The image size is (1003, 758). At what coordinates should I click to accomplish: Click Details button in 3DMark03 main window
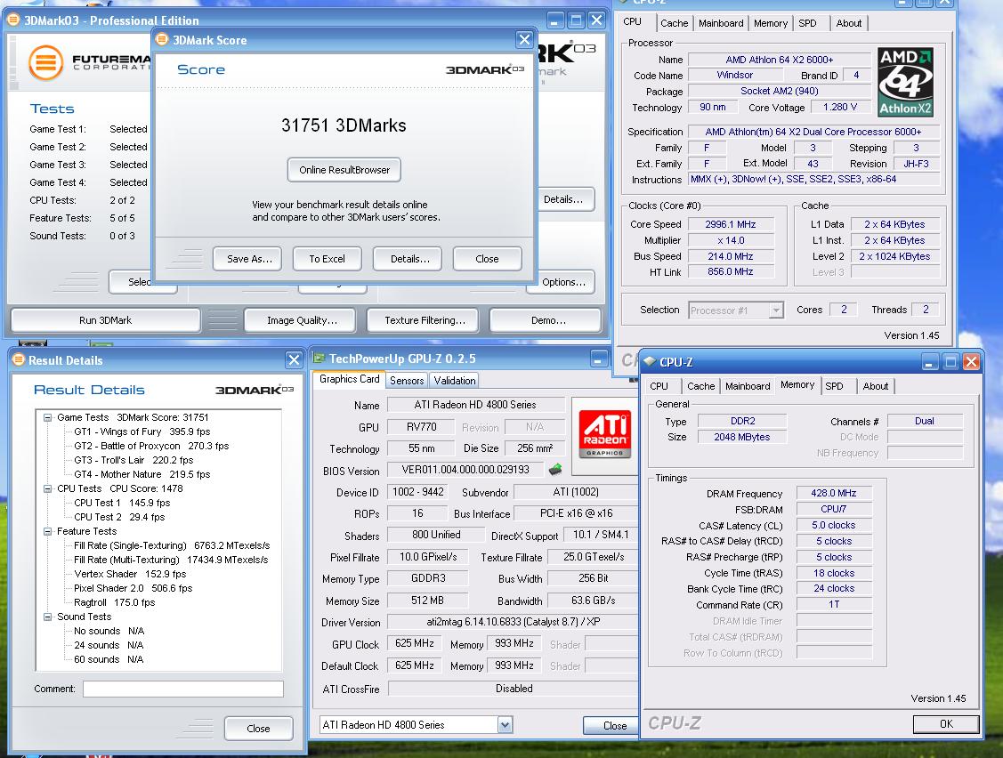[x=565, y=199]
